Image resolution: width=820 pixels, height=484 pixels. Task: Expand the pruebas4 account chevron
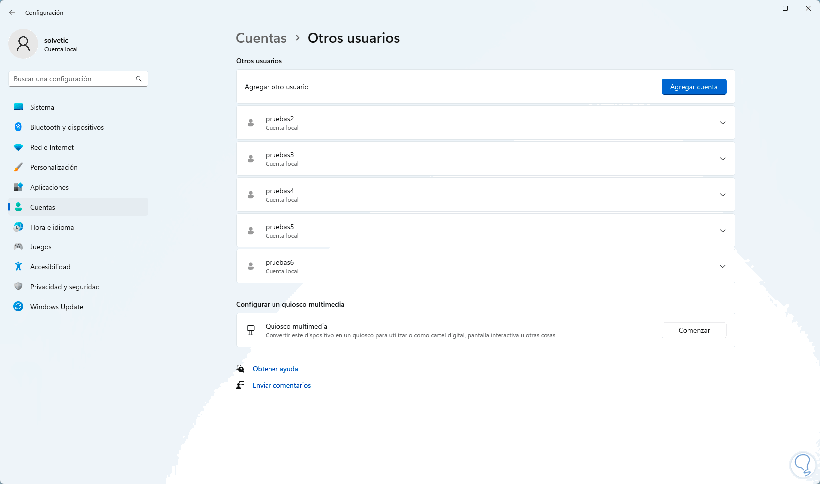[722, 195]
